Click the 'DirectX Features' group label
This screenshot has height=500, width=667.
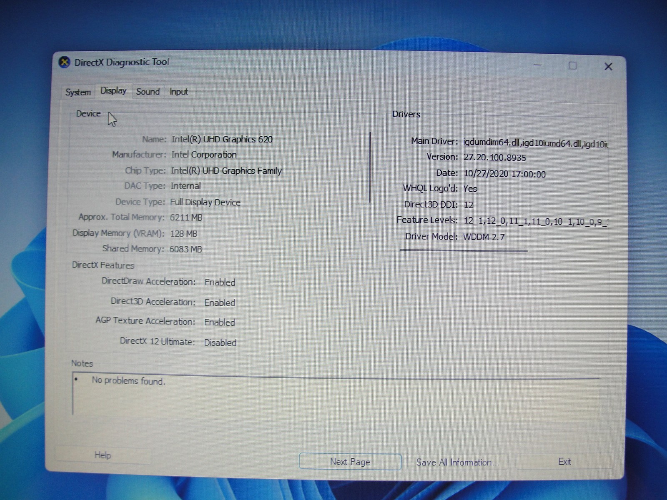pos(103,265)
